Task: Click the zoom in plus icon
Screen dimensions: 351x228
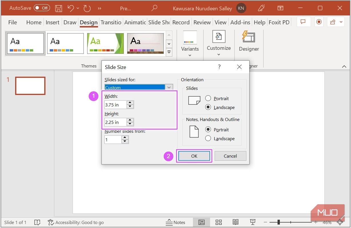Action: [x=316, y=222]
